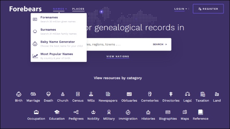Select Forenames from the Names menu
Viewport: 230px width, 129px height.
59,19
